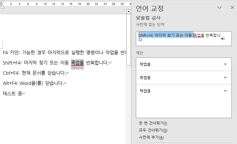This screenshot has height=144, width=237.
Task: Click the first line indent ruler marker
Action: click(2, 2)
